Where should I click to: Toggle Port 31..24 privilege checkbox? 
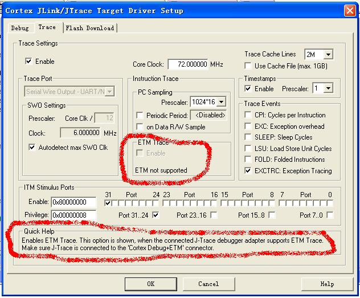click(x=156, y=215)
